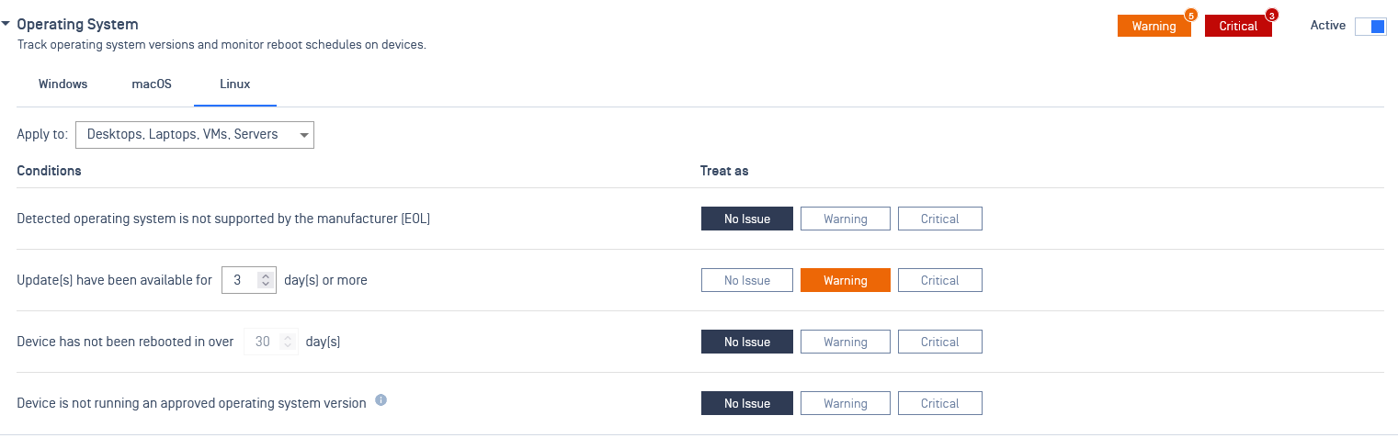
Task: Set unapproved OS version condition to Critical
Action: (939, 403)
